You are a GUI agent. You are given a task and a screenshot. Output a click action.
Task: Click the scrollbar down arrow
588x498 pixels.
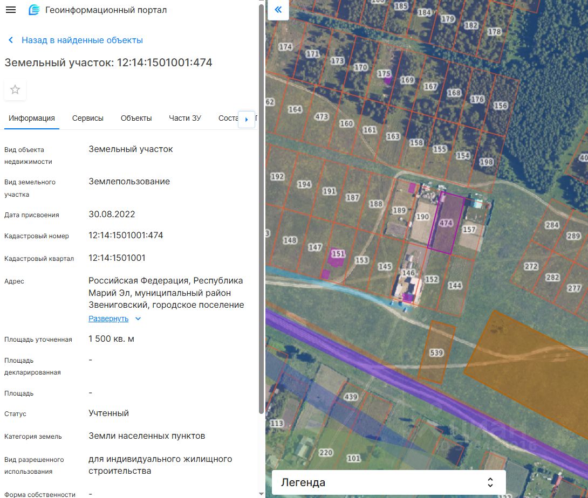click(262, 494)
